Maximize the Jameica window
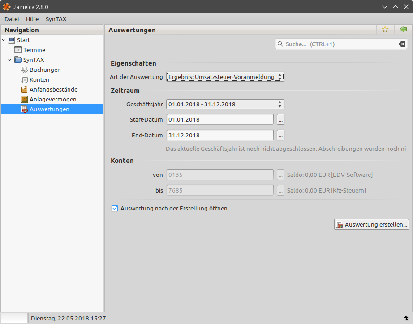Image resolution: width=413 pixels, height=324 pixels. [396, 7]
